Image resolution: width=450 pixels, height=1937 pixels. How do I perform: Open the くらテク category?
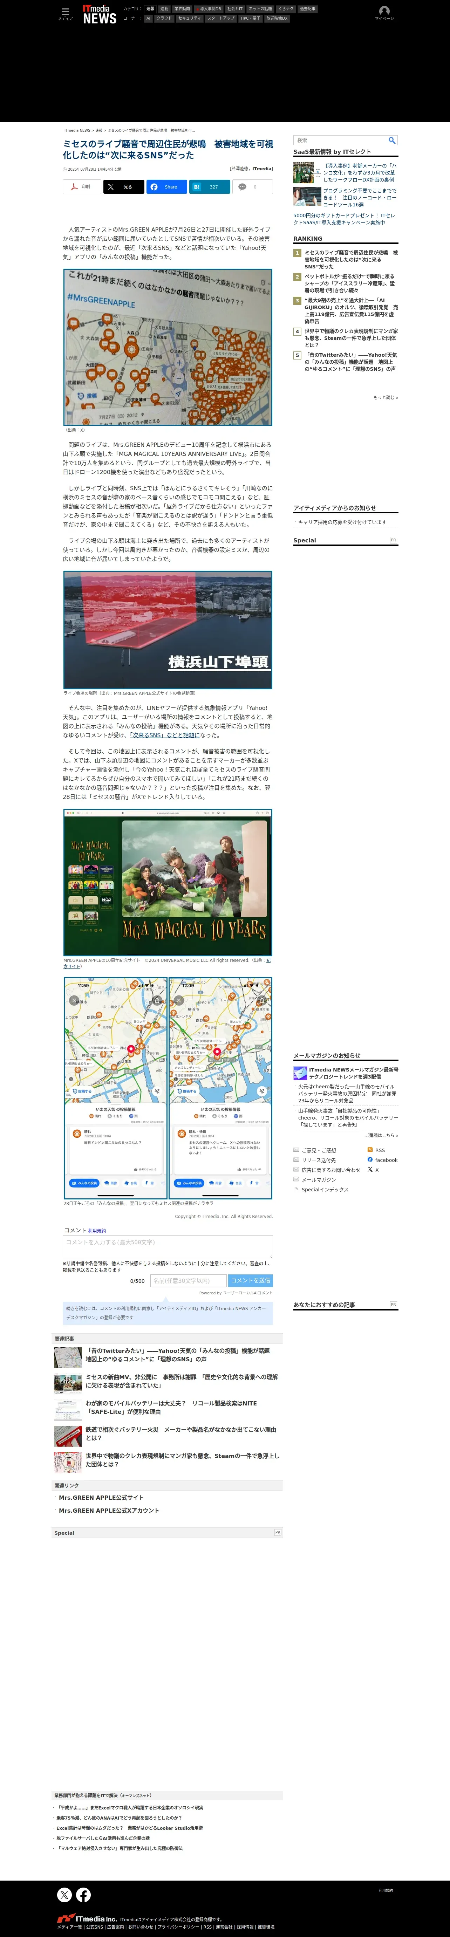[x=286, y=9]
